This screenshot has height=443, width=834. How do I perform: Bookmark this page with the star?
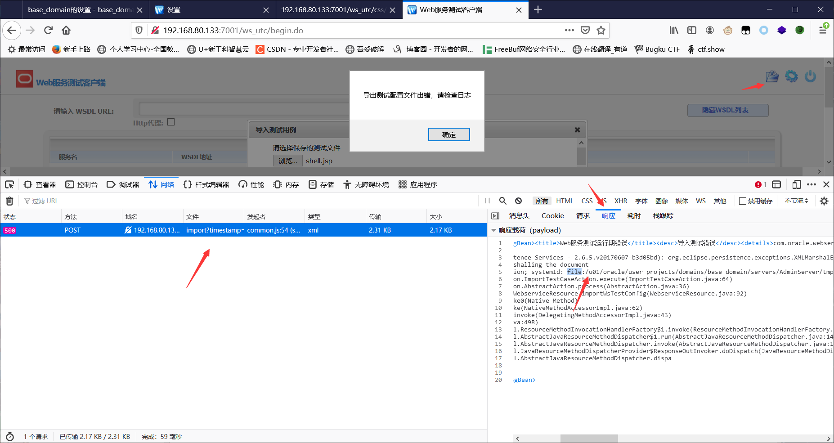(601, 30)
